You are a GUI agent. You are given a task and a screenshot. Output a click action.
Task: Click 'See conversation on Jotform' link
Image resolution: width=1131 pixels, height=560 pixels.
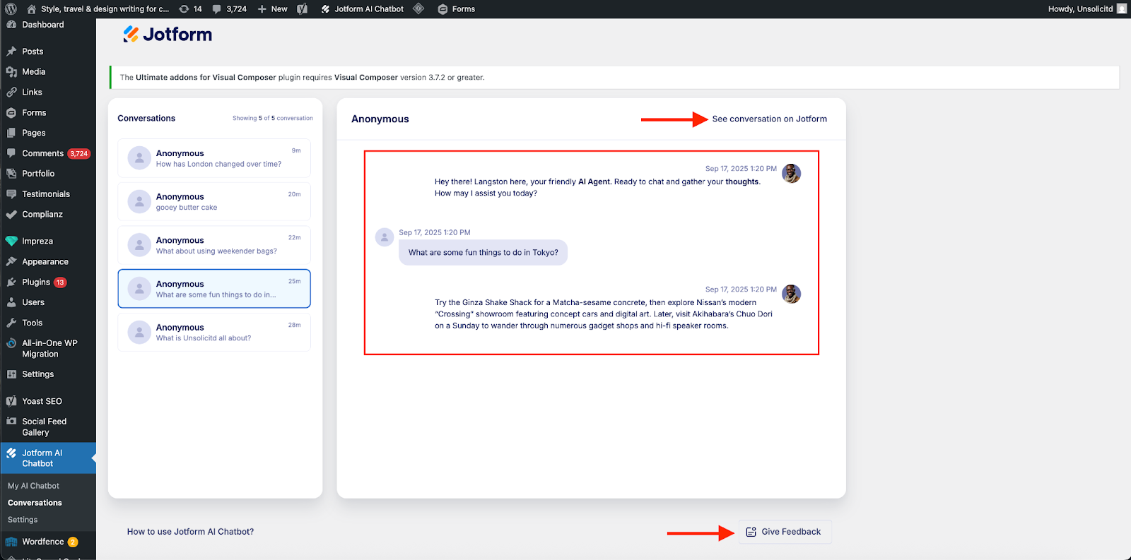tap(769, 119)
